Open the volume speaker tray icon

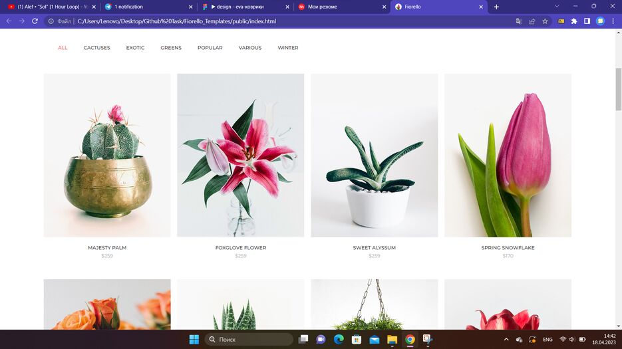coord(572,340)
